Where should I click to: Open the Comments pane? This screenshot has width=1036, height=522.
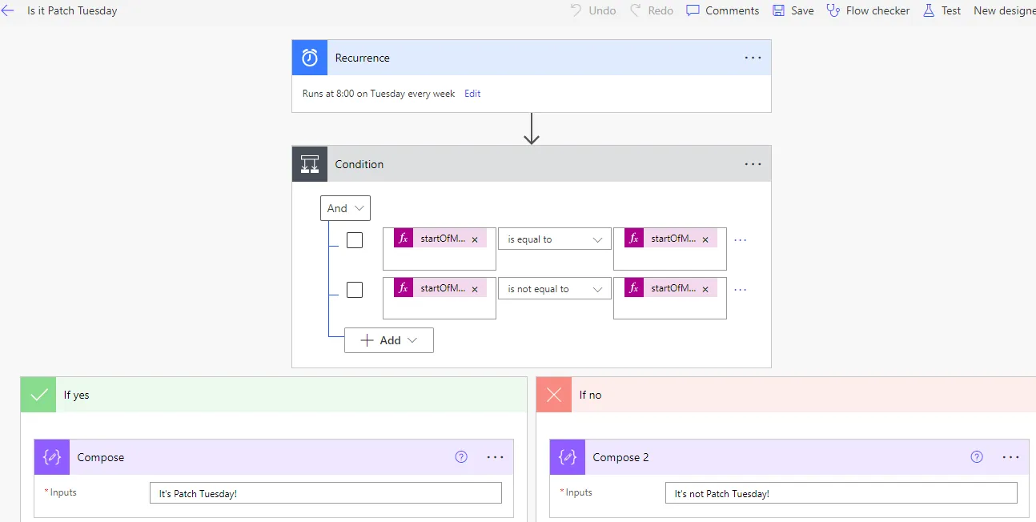723,10
